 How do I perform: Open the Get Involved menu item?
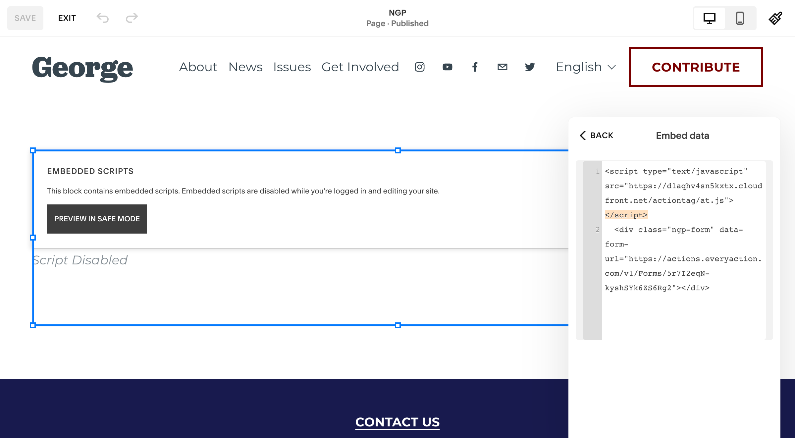360,67
